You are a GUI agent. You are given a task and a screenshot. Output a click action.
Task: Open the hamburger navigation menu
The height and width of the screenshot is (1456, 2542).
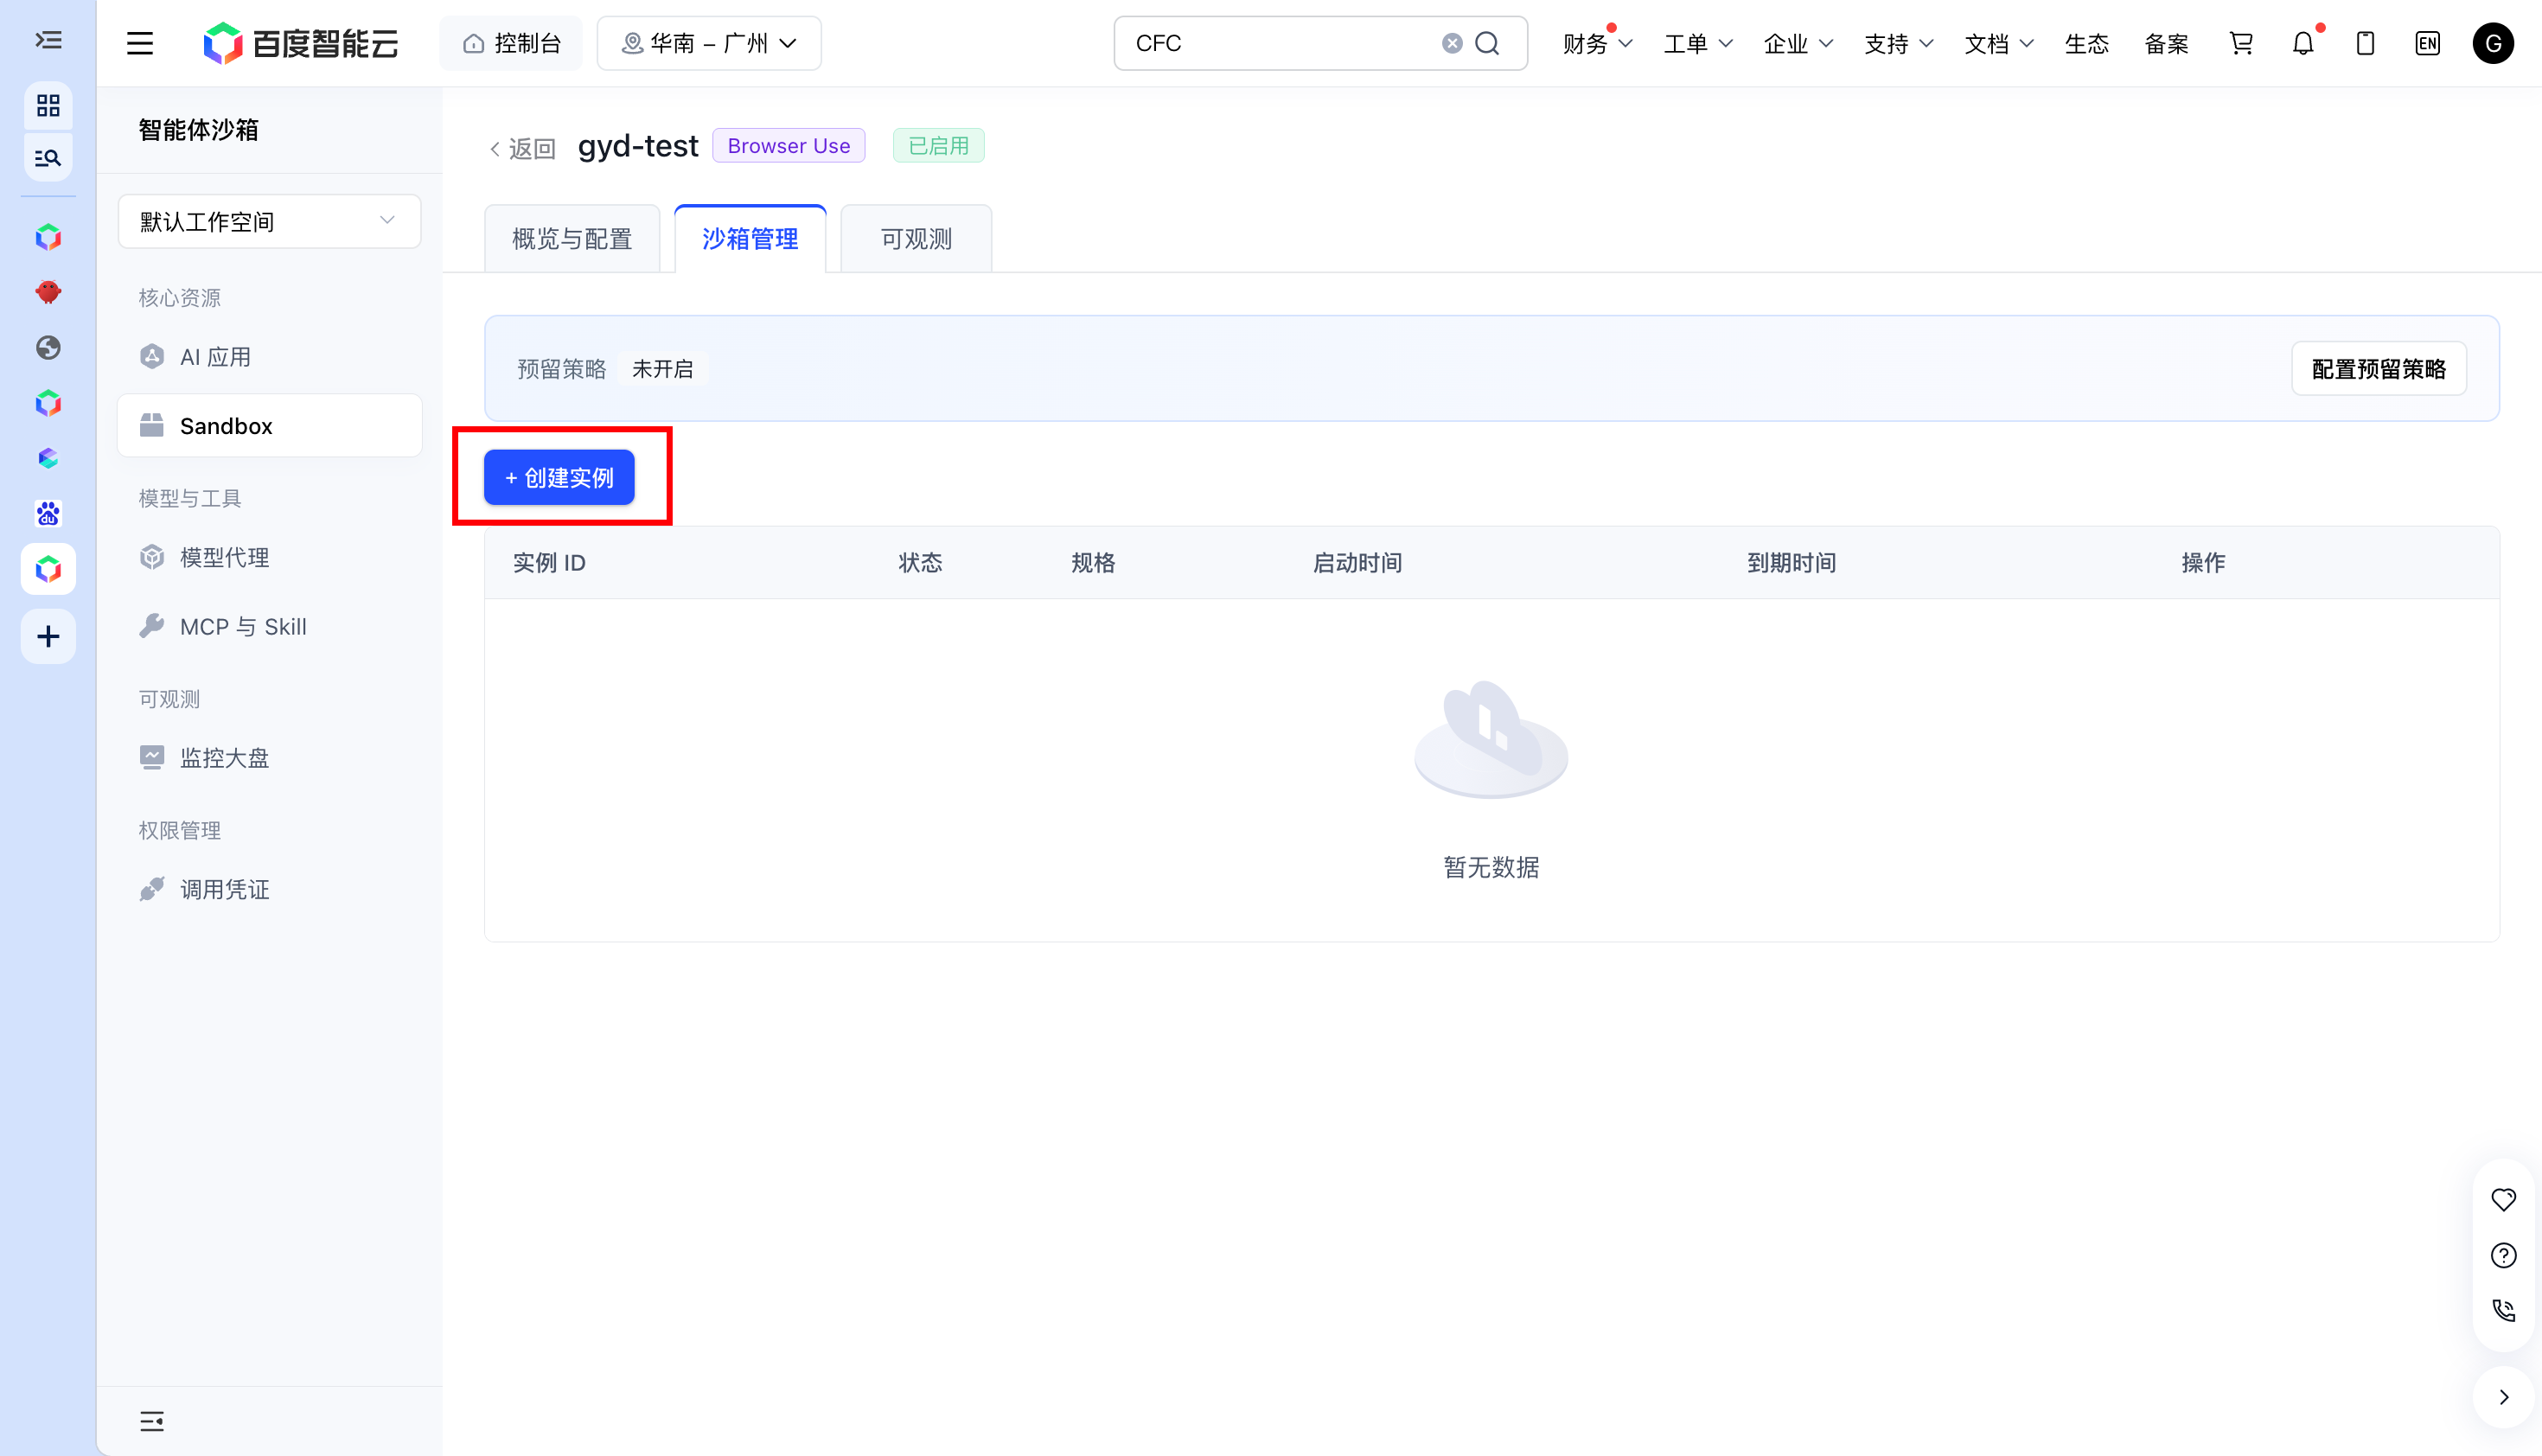click(140, 43)
